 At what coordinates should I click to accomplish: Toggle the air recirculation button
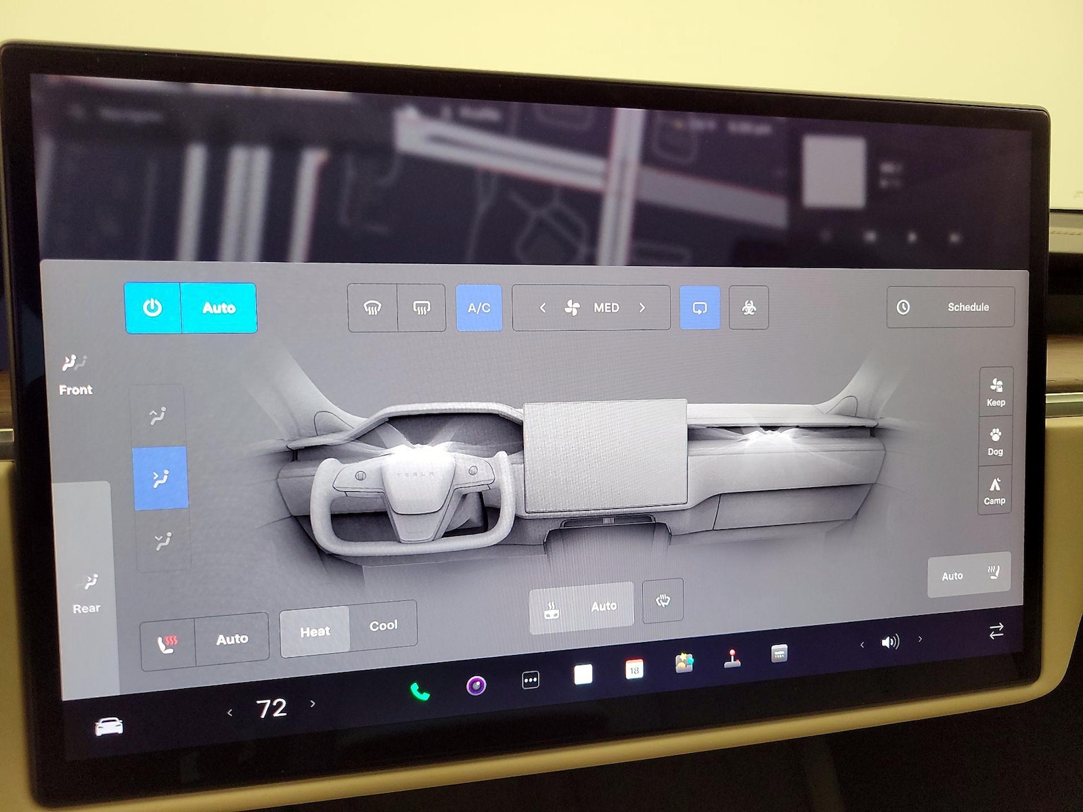click(x=699, y=308)
